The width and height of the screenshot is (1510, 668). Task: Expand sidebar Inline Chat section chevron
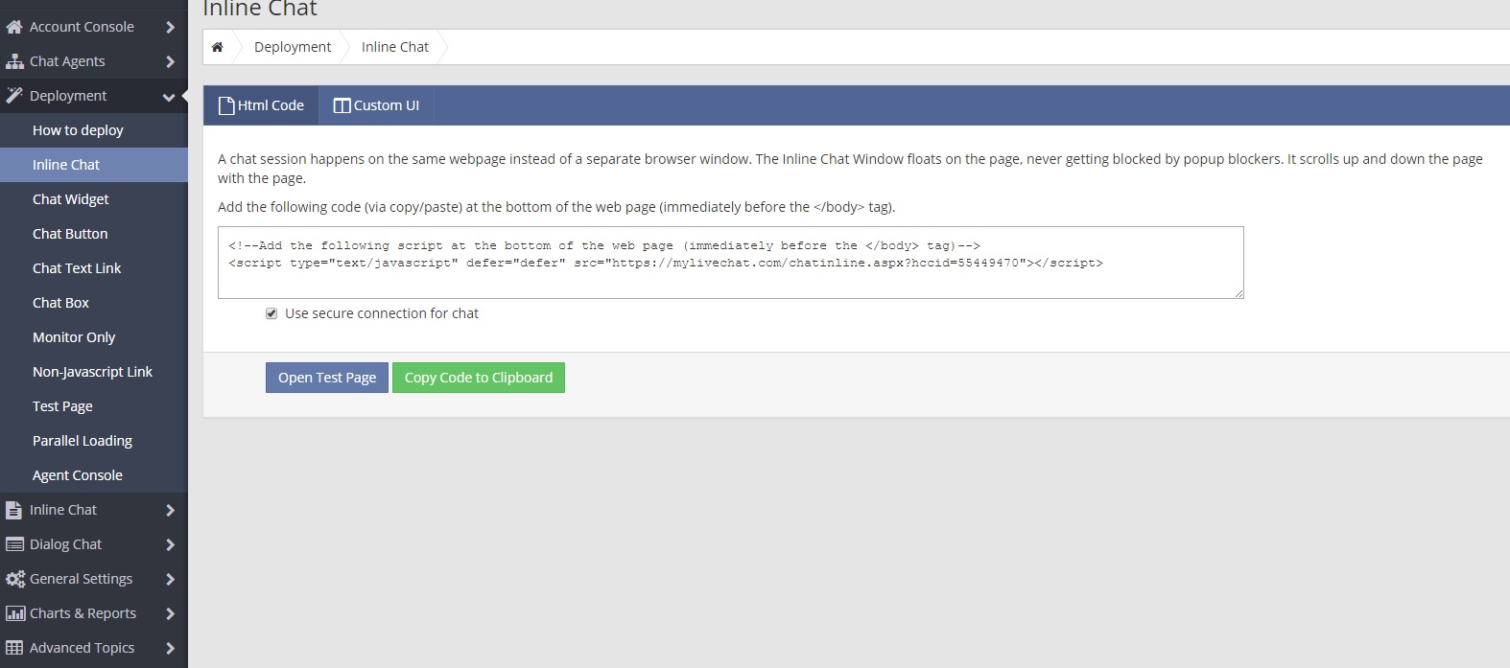pos(170,510)
